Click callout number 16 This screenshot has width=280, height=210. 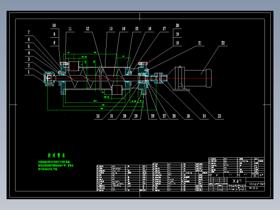(x=150, y=29)
